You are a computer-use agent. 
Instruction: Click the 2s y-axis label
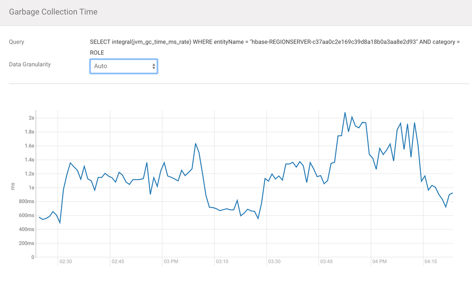pos(31,118)
